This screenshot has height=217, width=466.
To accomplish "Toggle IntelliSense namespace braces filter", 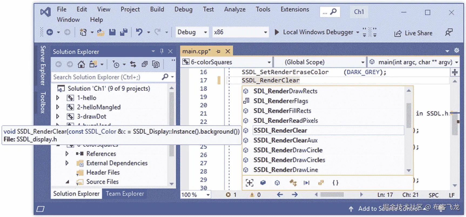I will (335, 183).
